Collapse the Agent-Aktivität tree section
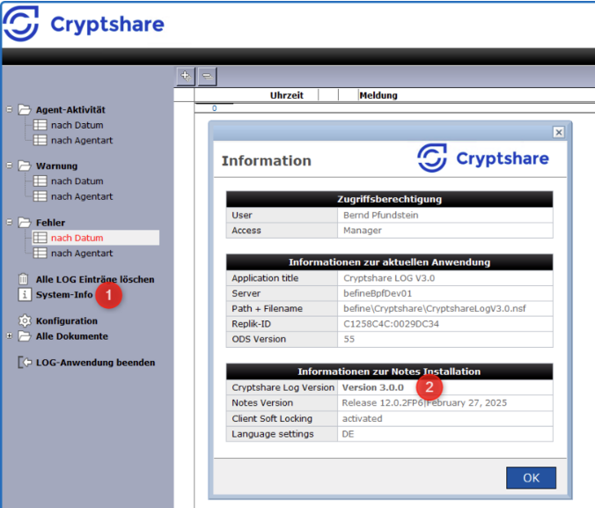This screenshot has height=508, width=595. 10,109
